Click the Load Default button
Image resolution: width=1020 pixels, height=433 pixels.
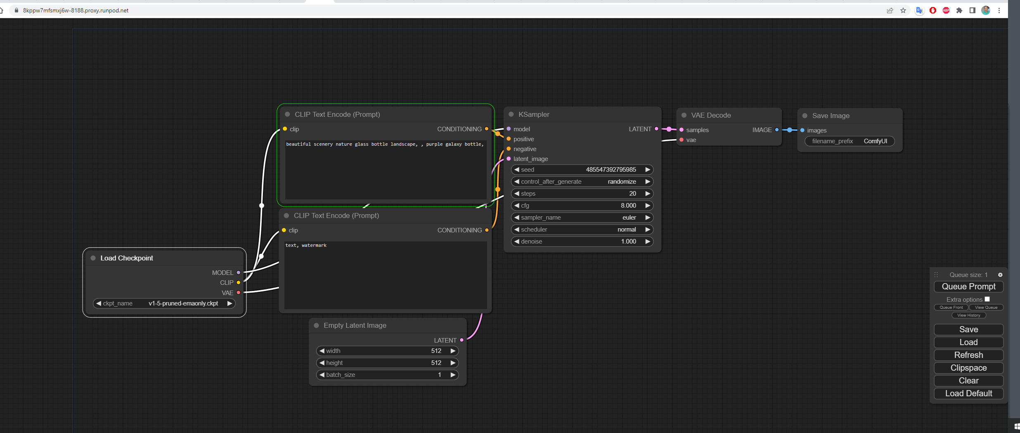[968, 393]
